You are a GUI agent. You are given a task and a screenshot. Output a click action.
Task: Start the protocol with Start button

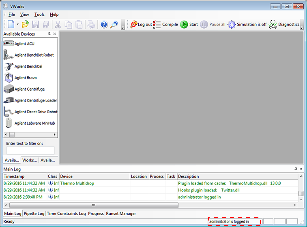[x=189, y=24]
